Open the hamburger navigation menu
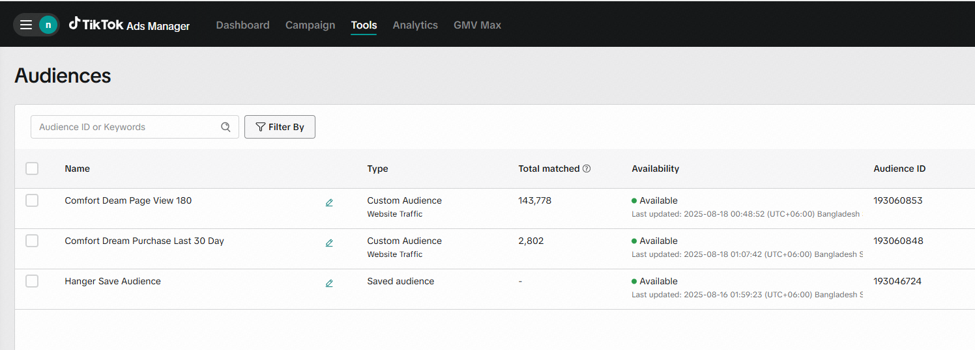Screen dimensions: 975x350 pos(26,25)
